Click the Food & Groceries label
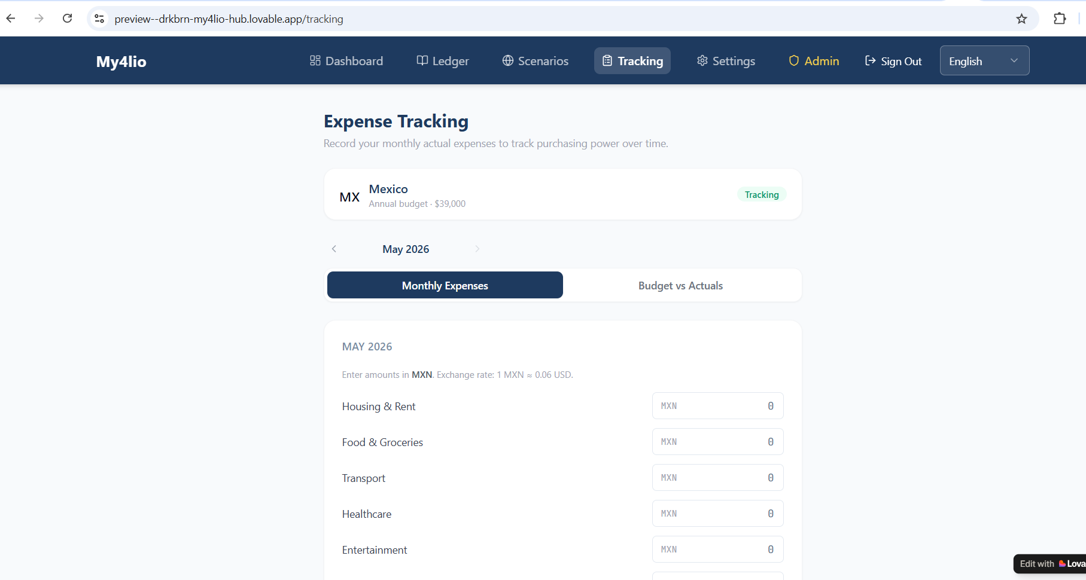 (382, 442)
